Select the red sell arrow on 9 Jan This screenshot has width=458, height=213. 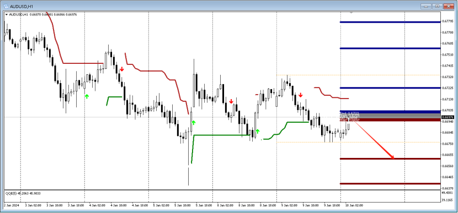301,95
